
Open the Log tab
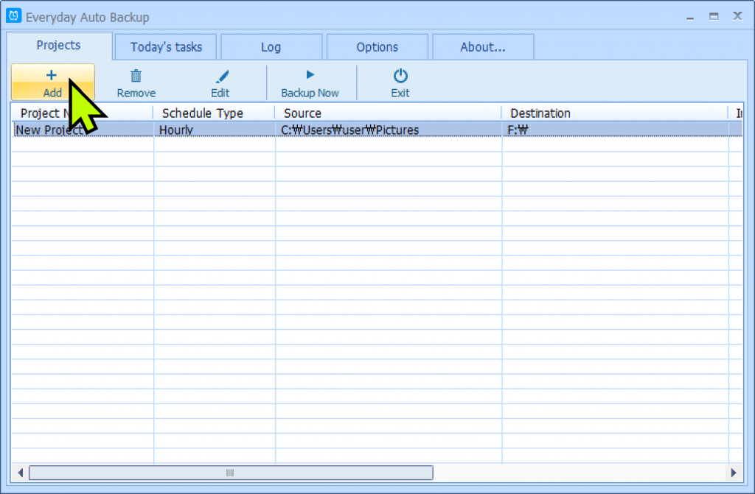[x=271, y=46]
